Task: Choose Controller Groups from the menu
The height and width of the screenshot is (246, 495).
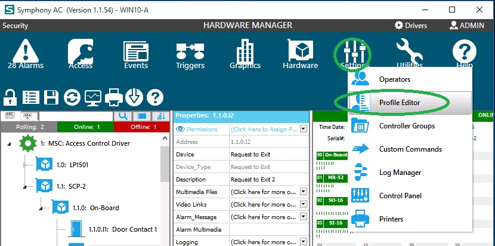Action: coord(410,126)
